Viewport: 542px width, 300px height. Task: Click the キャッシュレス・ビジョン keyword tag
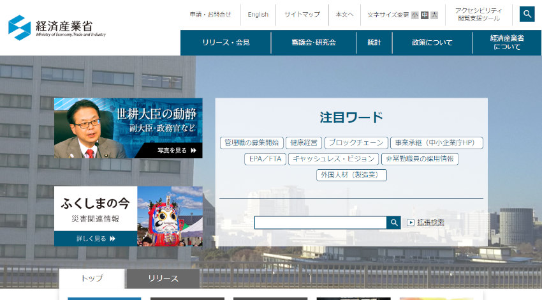332,159
